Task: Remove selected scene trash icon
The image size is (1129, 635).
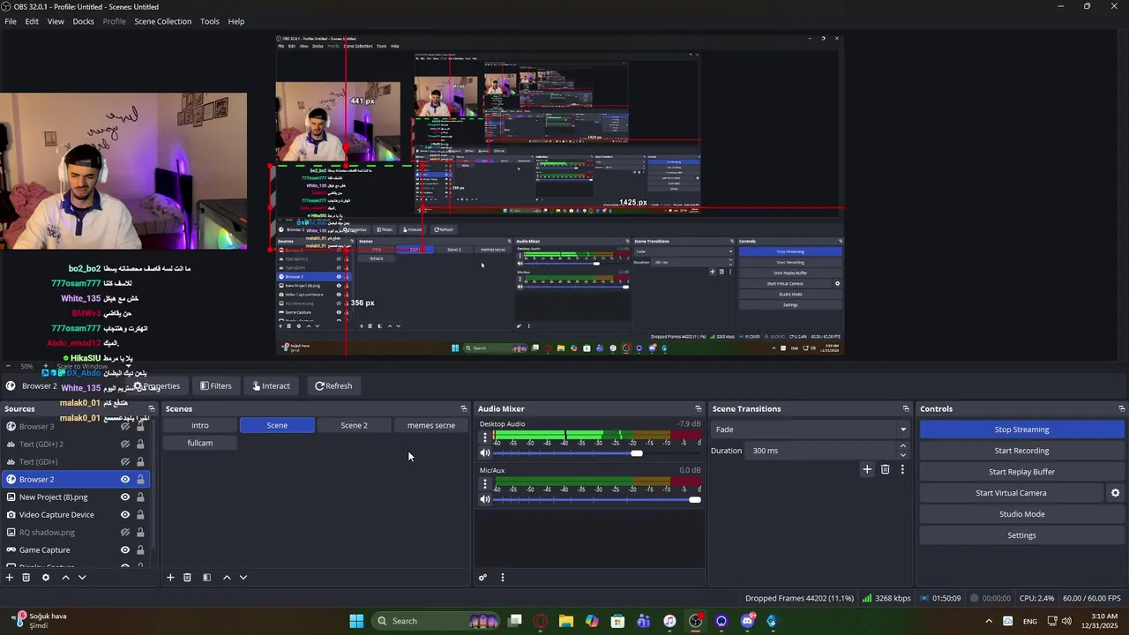Action: tap(187, 578)
